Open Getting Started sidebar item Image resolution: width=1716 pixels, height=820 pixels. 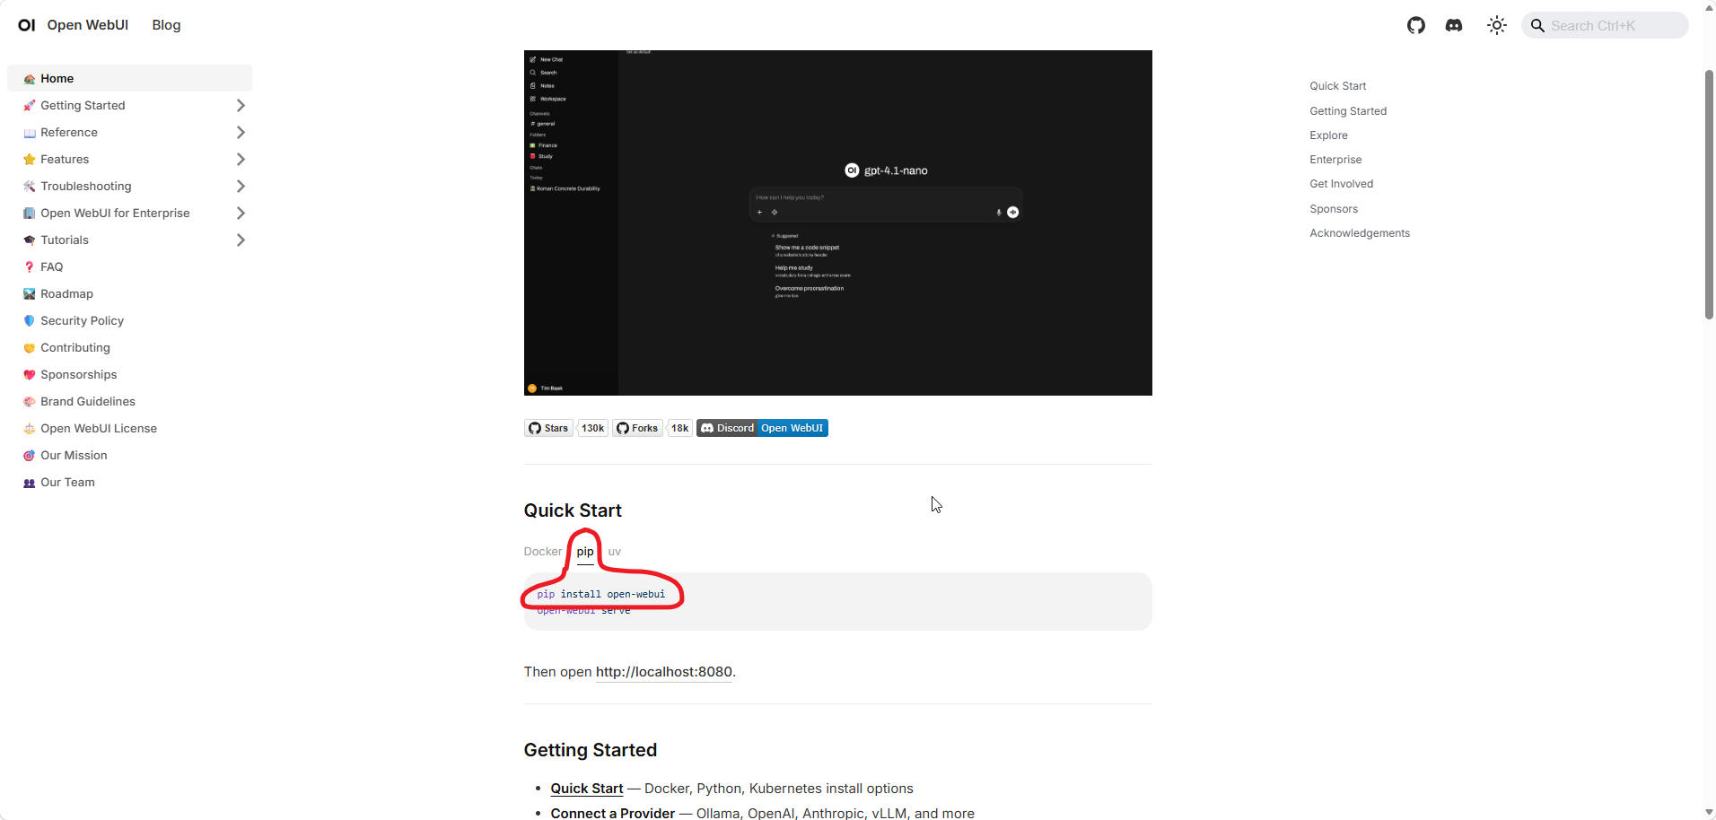[83, 105]
